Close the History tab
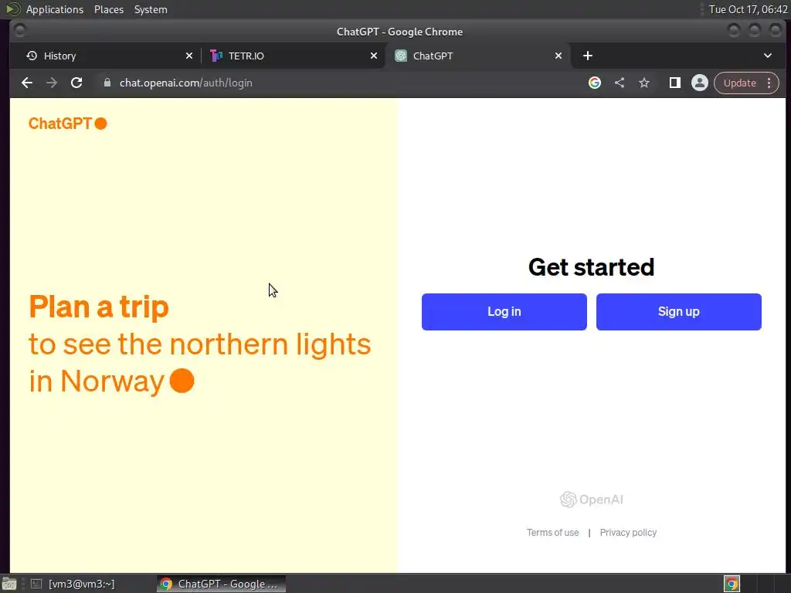 pyautogui.click(x=189, y=56)
